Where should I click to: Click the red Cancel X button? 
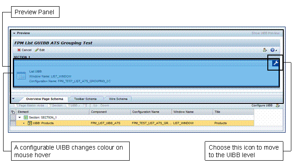click(x=24, y=50)
